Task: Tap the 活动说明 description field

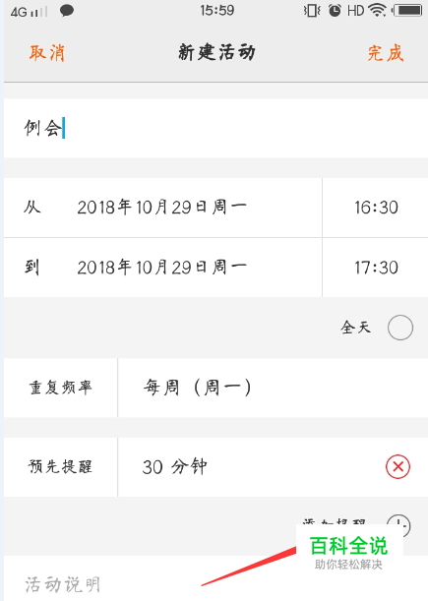Action: pos(215,578)
